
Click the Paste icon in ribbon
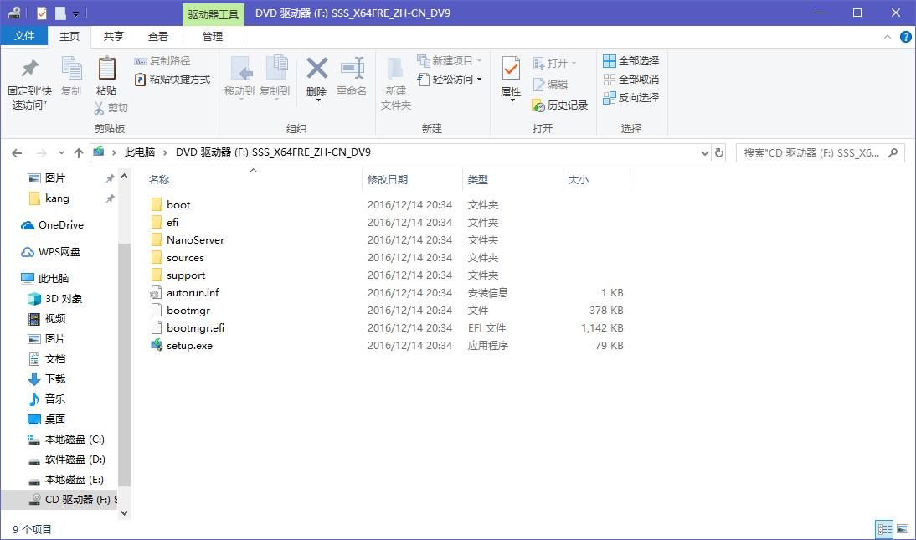[106, 69]
